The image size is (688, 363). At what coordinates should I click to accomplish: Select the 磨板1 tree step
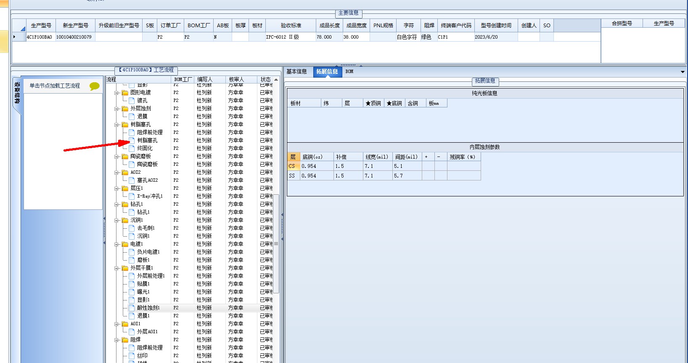coord(143,260)
